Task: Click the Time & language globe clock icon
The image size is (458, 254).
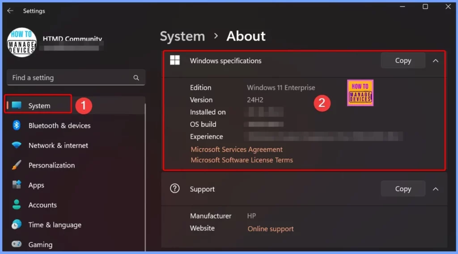Action: pyautogui.click(x=17, y=224)
